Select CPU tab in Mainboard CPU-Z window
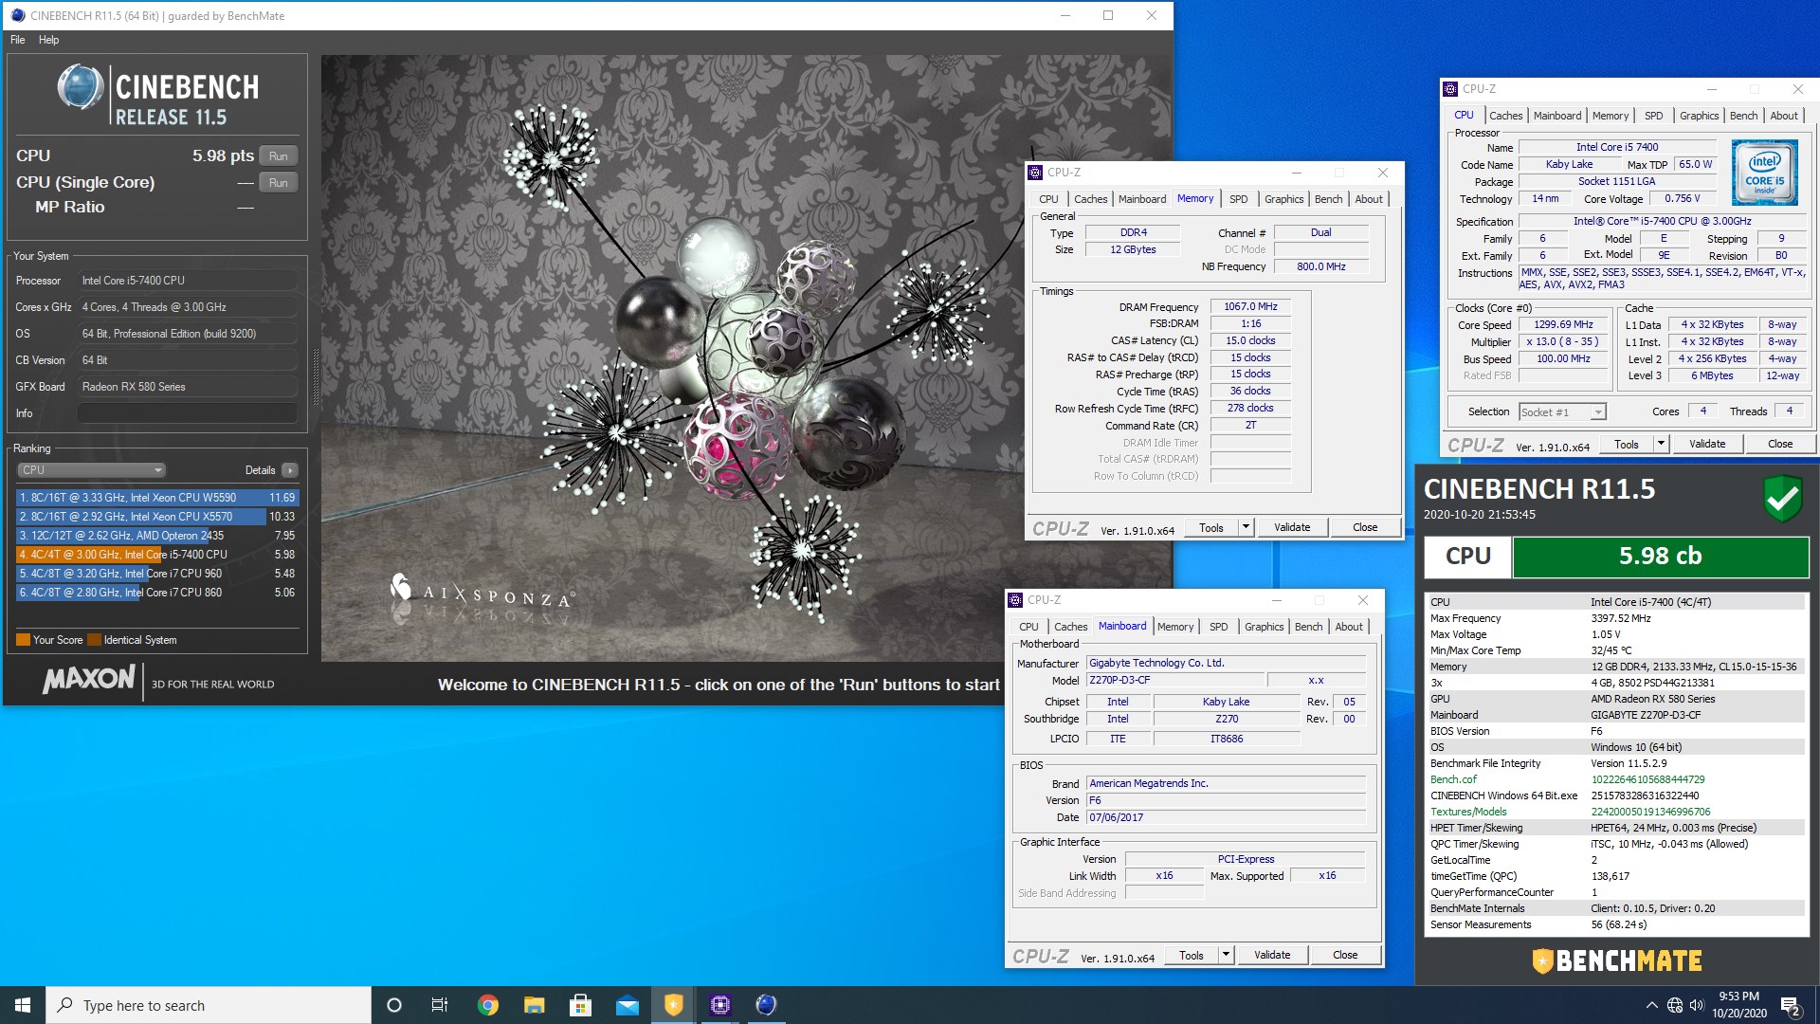 (x=1028, y=627)
